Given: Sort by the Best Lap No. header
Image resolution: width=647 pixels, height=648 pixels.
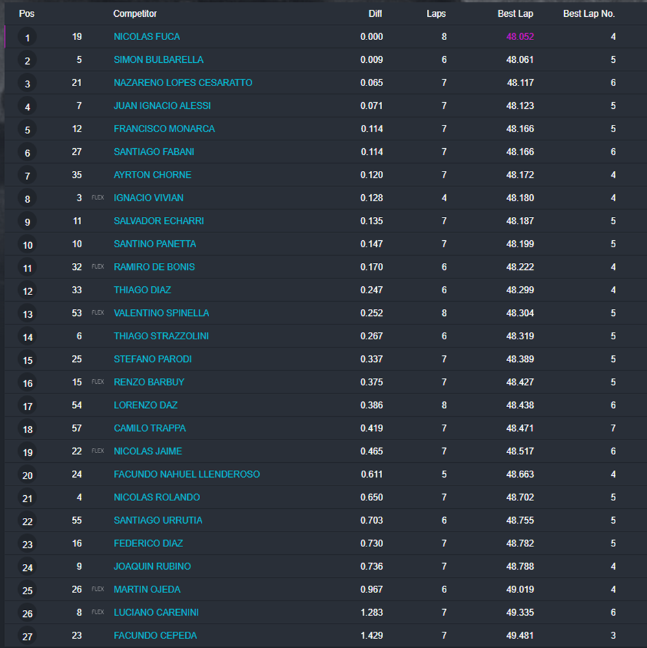Looking at the screenshot, I should coord(589,14).
